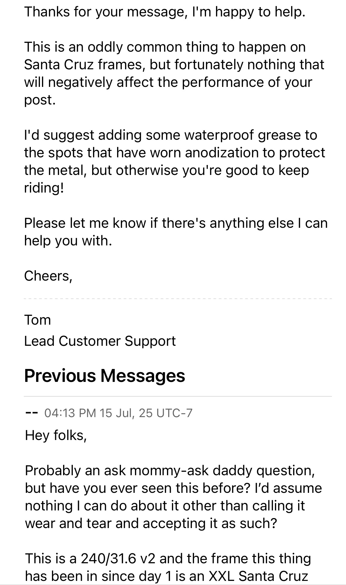This screenshot has width=346, height=585.
Task: Click the "Please let me know" paragraph
Action: [175, 232]
